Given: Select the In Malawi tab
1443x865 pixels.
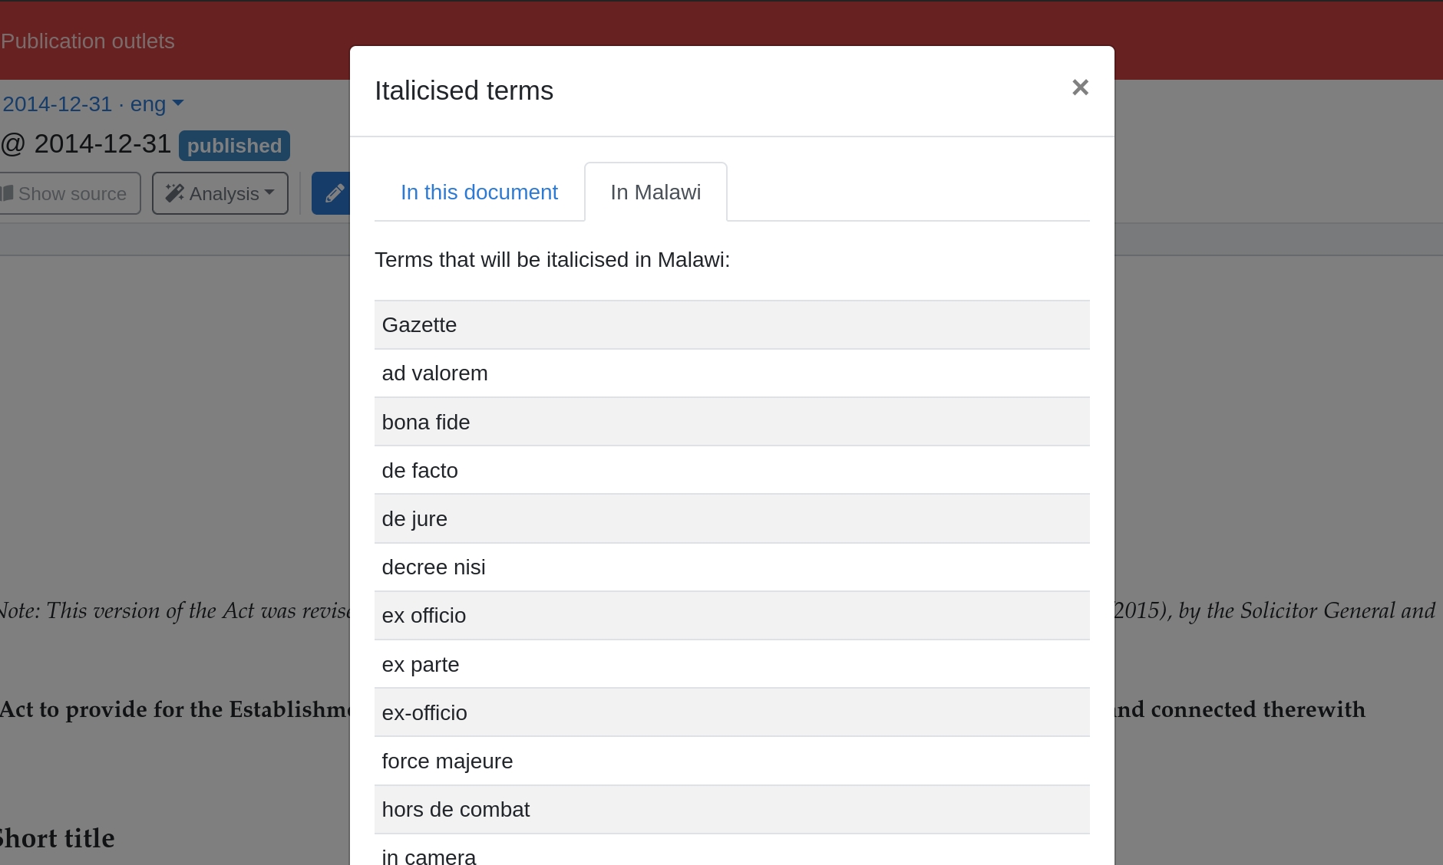Looking at the screenshot, I should 655,192.
